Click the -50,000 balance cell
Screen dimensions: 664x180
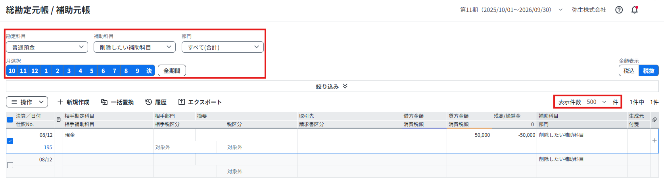point(514,135)
